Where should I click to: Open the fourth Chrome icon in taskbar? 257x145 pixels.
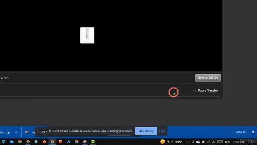(77, 141)
